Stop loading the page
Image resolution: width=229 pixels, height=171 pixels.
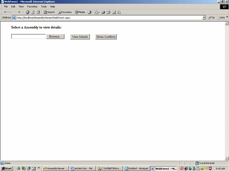tap(27, 12)
